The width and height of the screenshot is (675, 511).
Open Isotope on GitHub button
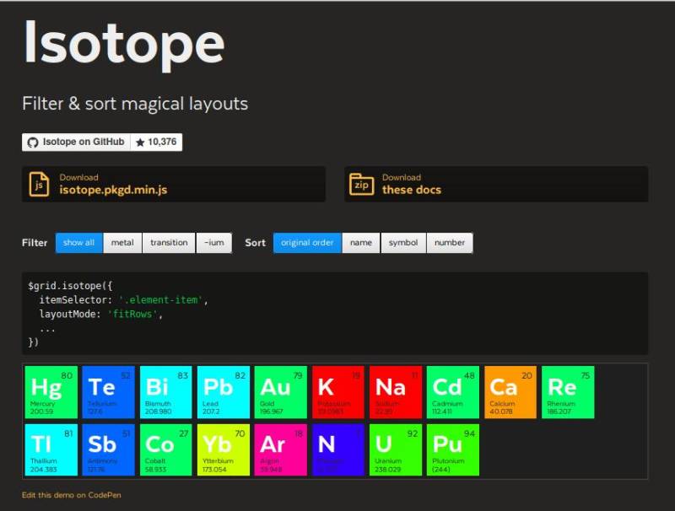[76, 142]
